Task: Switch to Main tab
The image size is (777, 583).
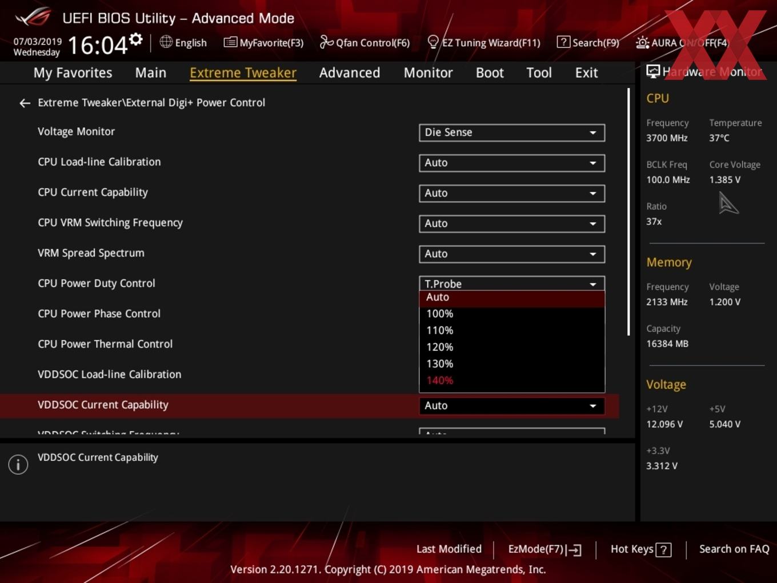Action: click(x=151, y=73)
